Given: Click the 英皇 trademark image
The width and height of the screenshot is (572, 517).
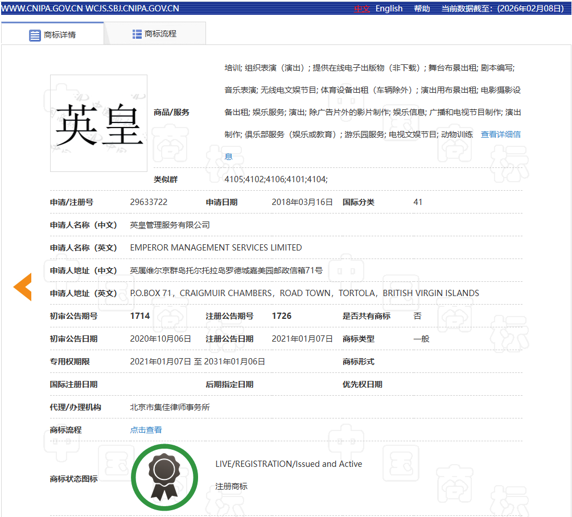Looking at the screenshot, I should 98,123.
